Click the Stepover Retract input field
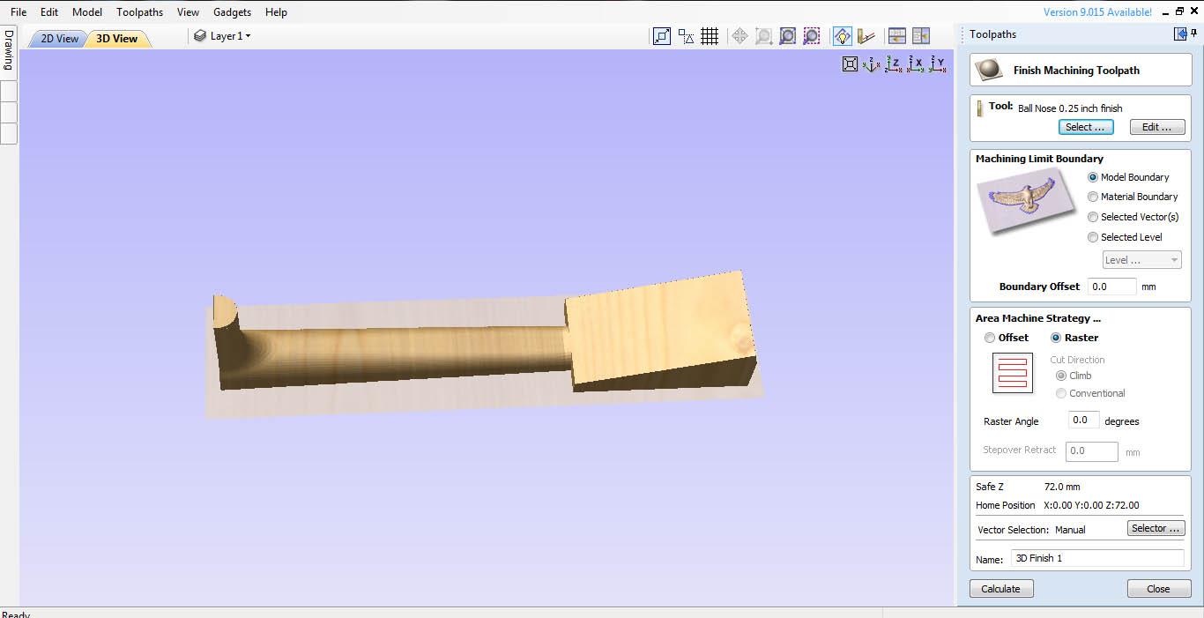 [x=1091, y=451]
